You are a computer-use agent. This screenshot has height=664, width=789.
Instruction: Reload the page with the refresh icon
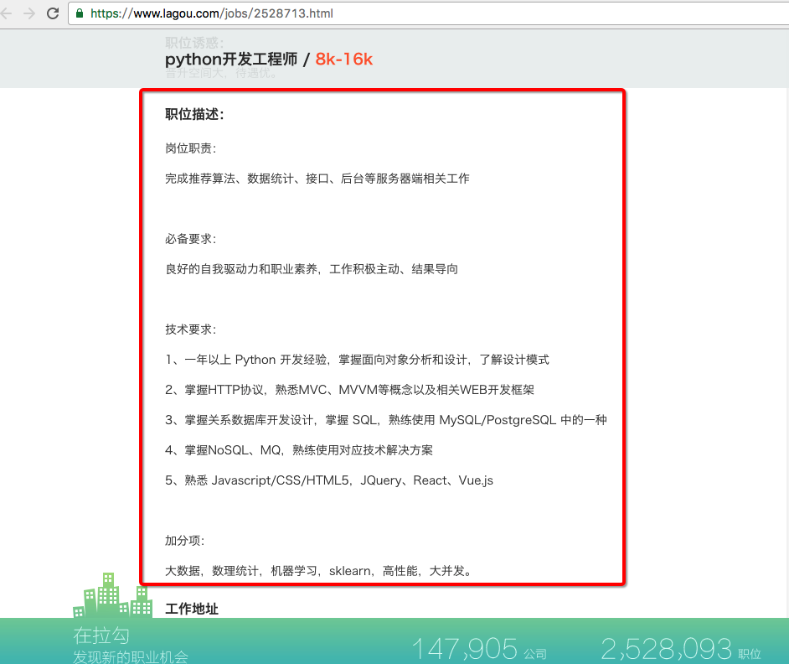pos(53,13)
